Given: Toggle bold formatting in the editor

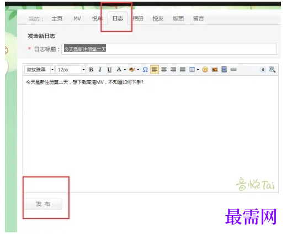Looking at the screenshot, I should [91, 70].
